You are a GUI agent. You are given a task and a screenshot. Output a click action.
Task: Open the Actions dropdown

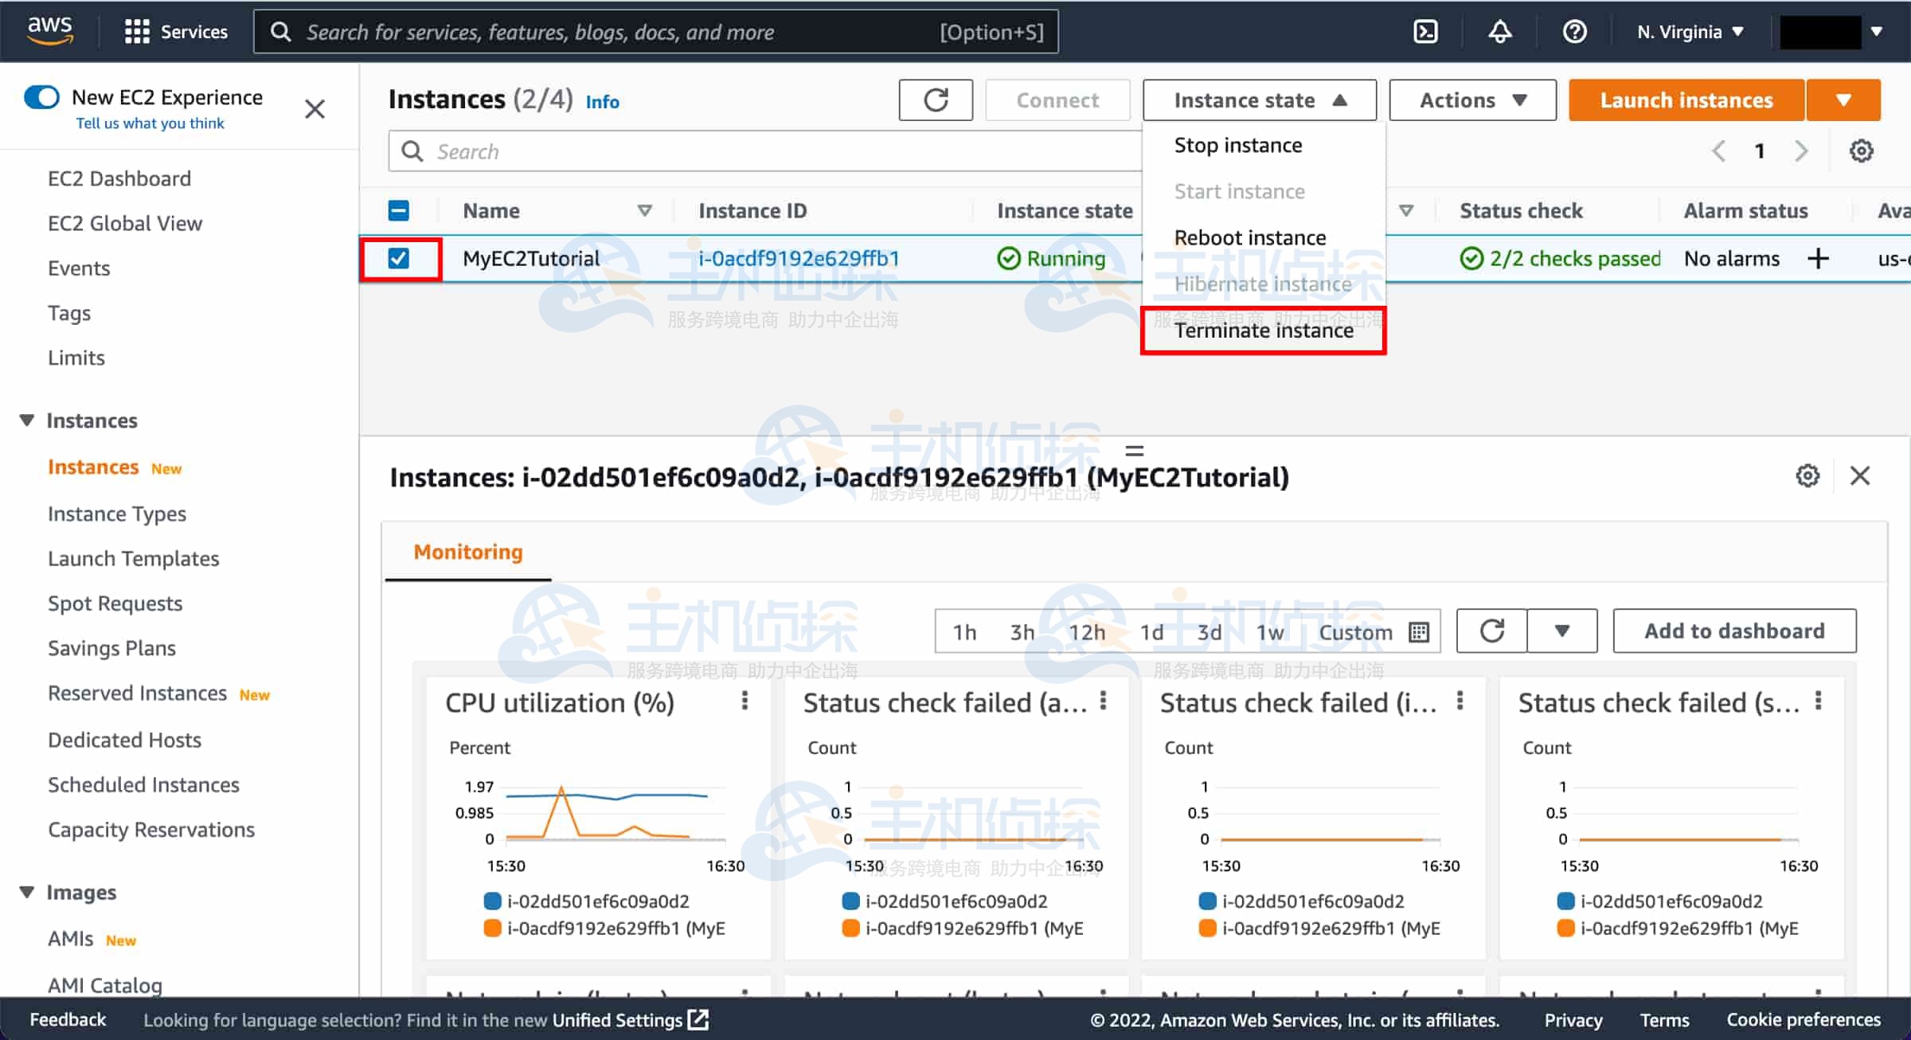(x=1472, y=100)
